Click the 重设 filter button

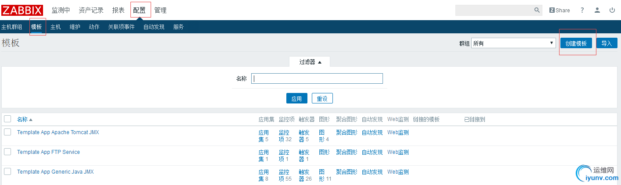pyautogui.click(x=322, y=98)
